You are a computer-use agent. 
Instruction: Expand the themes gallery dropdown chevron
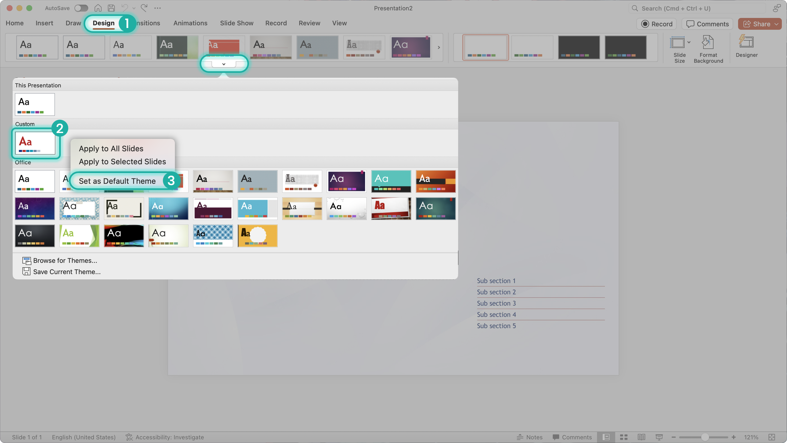pos(224,64)
